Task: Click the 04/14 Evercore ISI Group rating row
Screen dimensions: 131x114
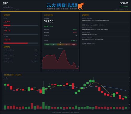Action: (21, 50)
